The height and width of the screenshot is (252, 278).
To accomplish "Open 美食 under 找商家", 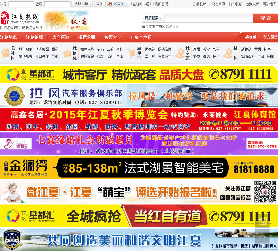I will click(207, 49).
